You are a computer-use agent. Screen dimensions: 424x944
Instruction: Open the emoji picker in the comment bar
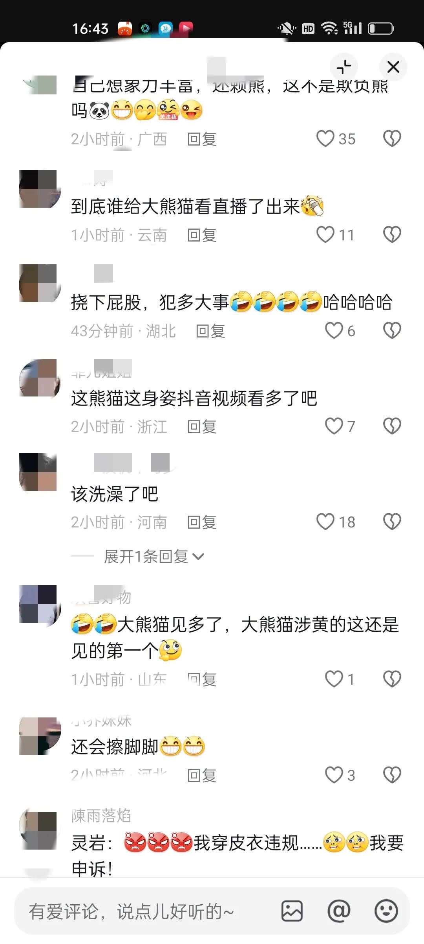(386, 911)
